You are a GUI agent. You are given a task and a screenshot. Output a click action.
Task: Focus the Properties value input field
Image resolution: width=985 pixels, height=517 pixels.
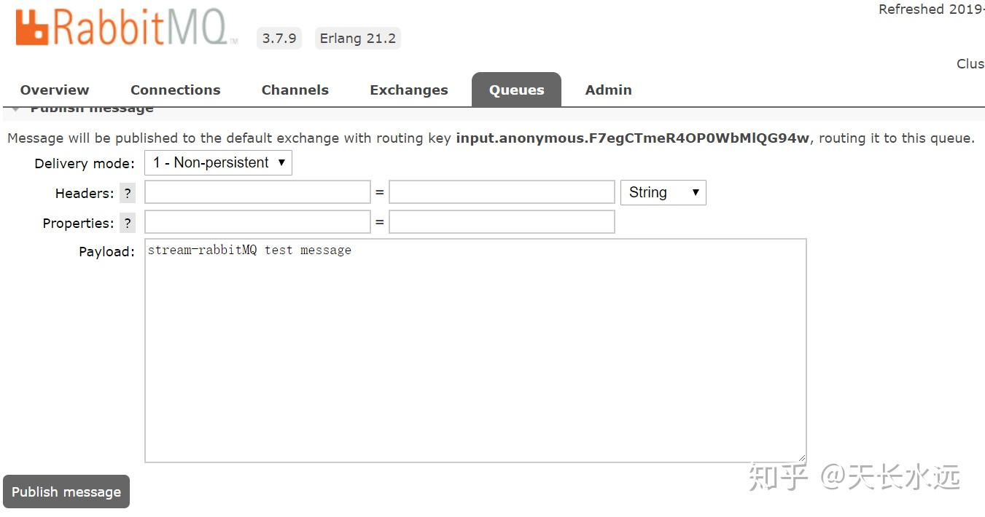502,222
